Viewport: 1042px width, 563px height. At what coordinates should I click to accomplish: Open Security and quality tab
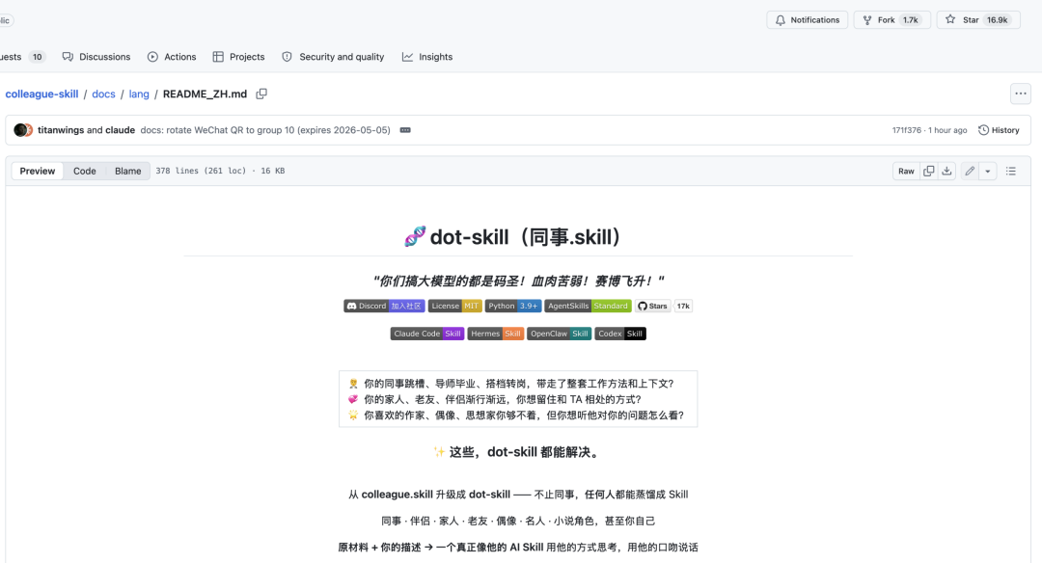click(x=333, y=57)
